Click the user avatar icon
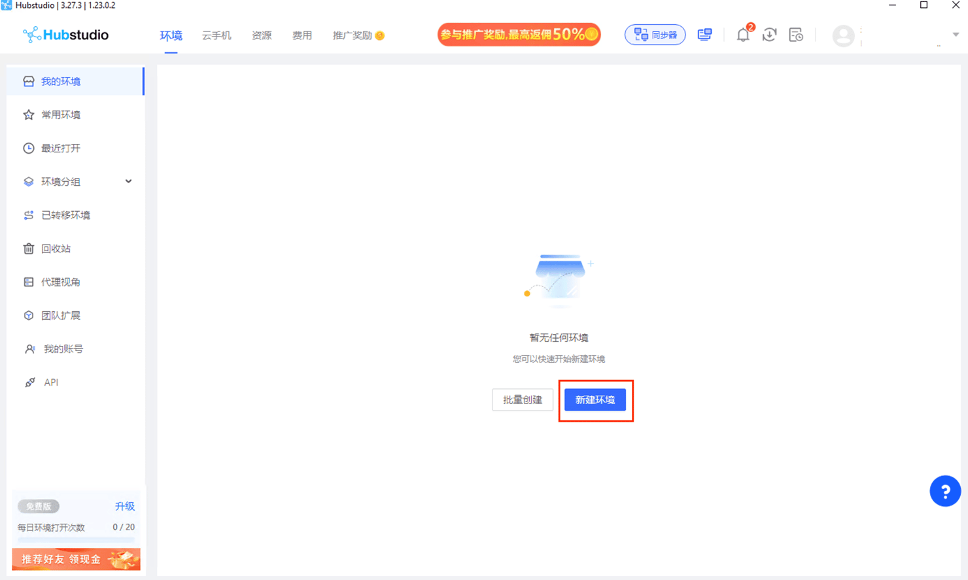Viewport: 968px width, 580px height. [843, 35]
